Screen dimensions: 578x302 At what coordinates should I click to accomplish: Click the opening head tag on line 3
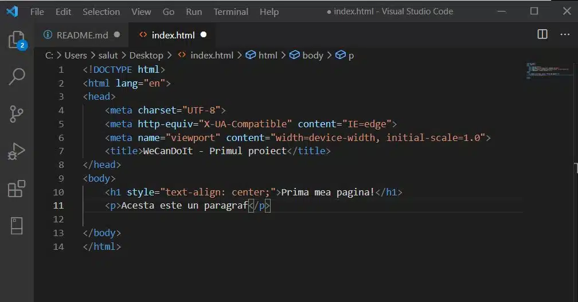[99, 96]
